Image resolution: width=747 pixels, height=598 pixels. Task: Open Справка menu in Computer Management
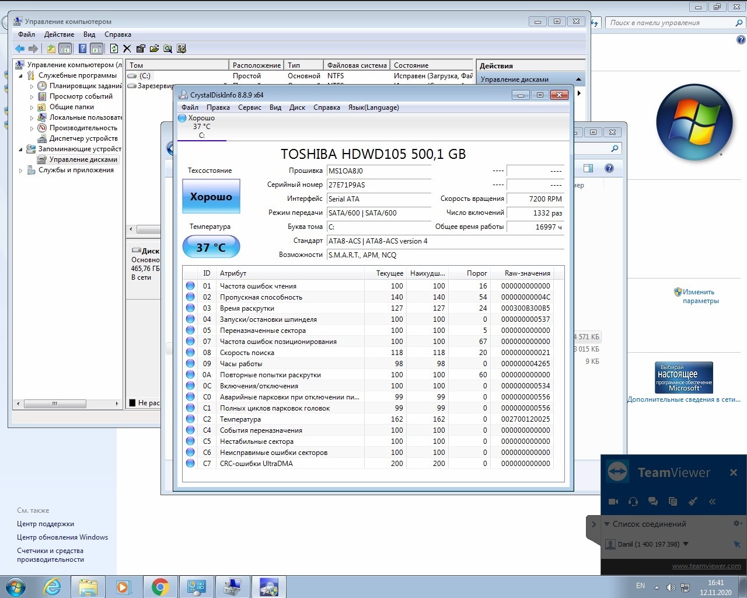tap(118, 34)
